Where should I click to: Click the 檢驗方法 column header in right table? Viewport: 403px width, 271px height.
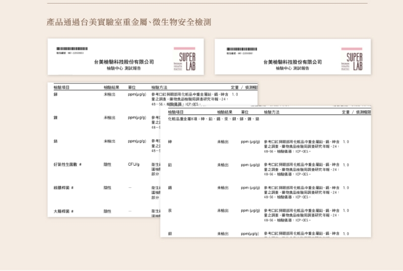(272, 112)
